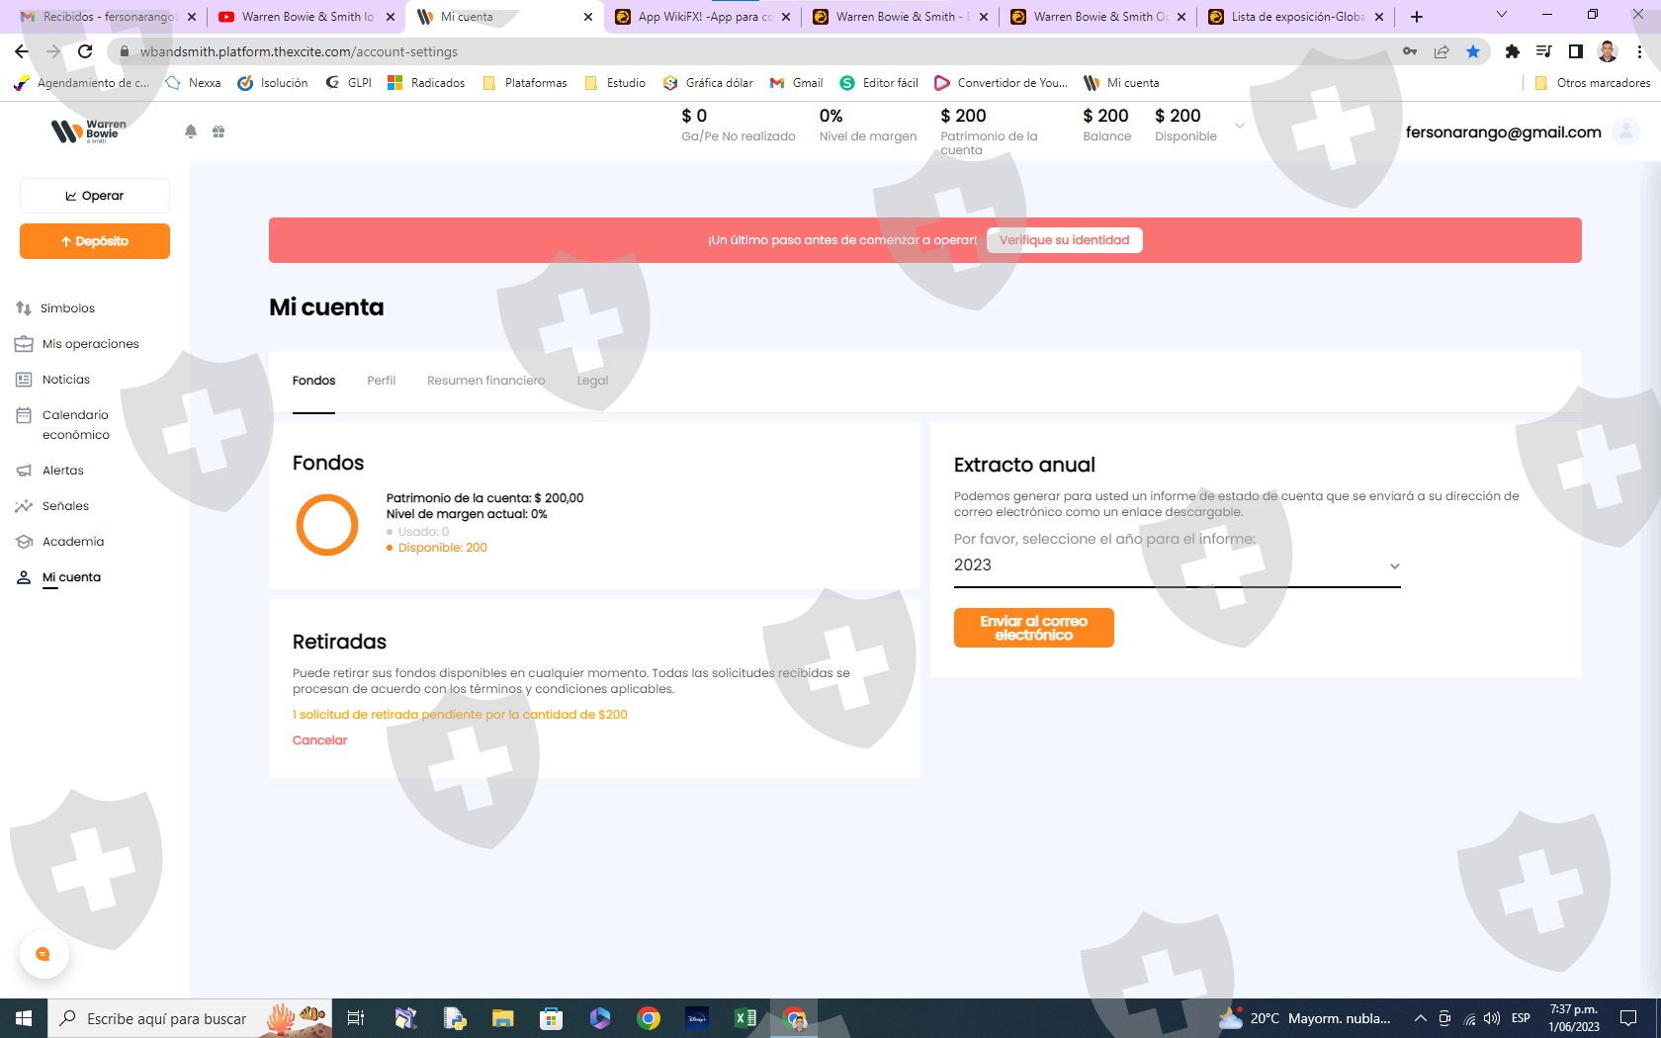This screenshot has height=1038, width=1661.
Task: Click the Windows Start button
Action: (x=24, y=1018)
